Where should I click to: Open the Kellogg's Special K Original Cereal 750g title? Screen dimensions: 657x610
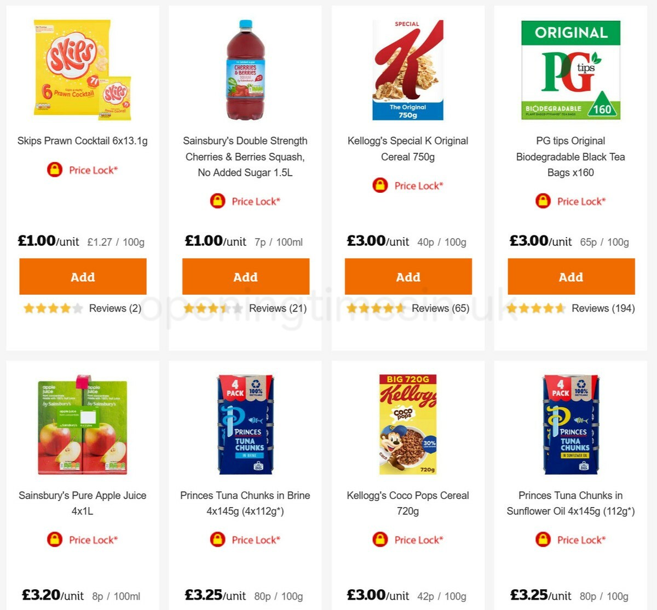(407, 148)
